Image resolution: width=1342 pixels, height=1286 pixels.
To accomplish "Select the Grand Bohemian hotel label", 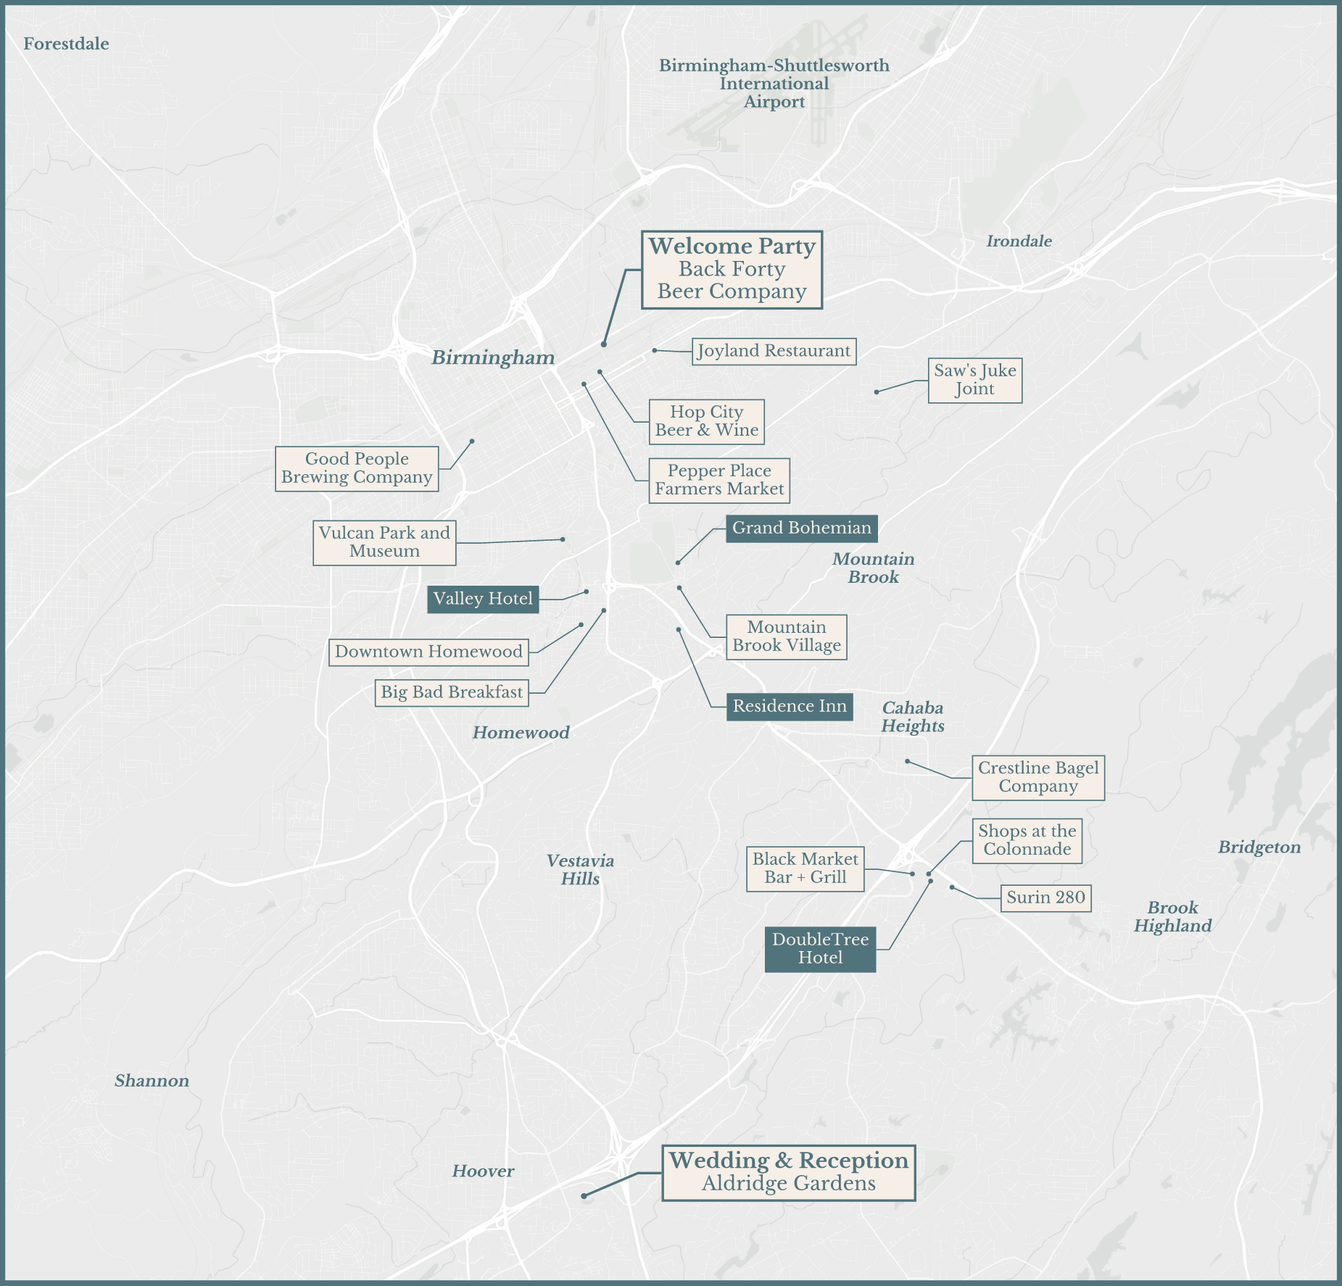I will pos(802,528).
